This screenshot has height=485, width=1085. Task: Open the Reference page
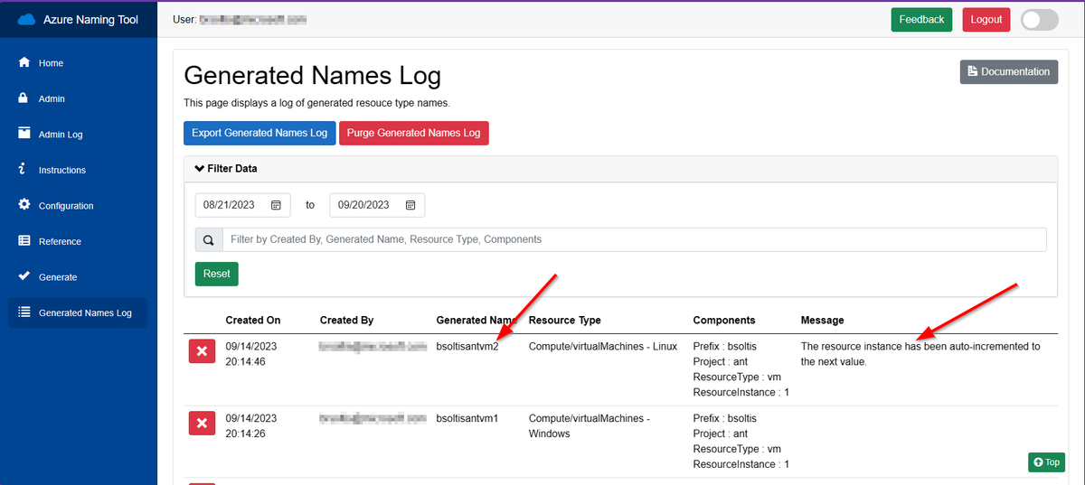click(78, 241)
